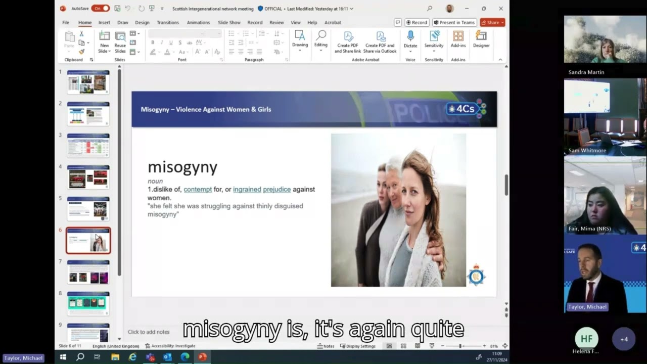This screenshot has height=364, width=647.
Task: Adjust the zoom slider handle
Action: (x=460, y=346)
